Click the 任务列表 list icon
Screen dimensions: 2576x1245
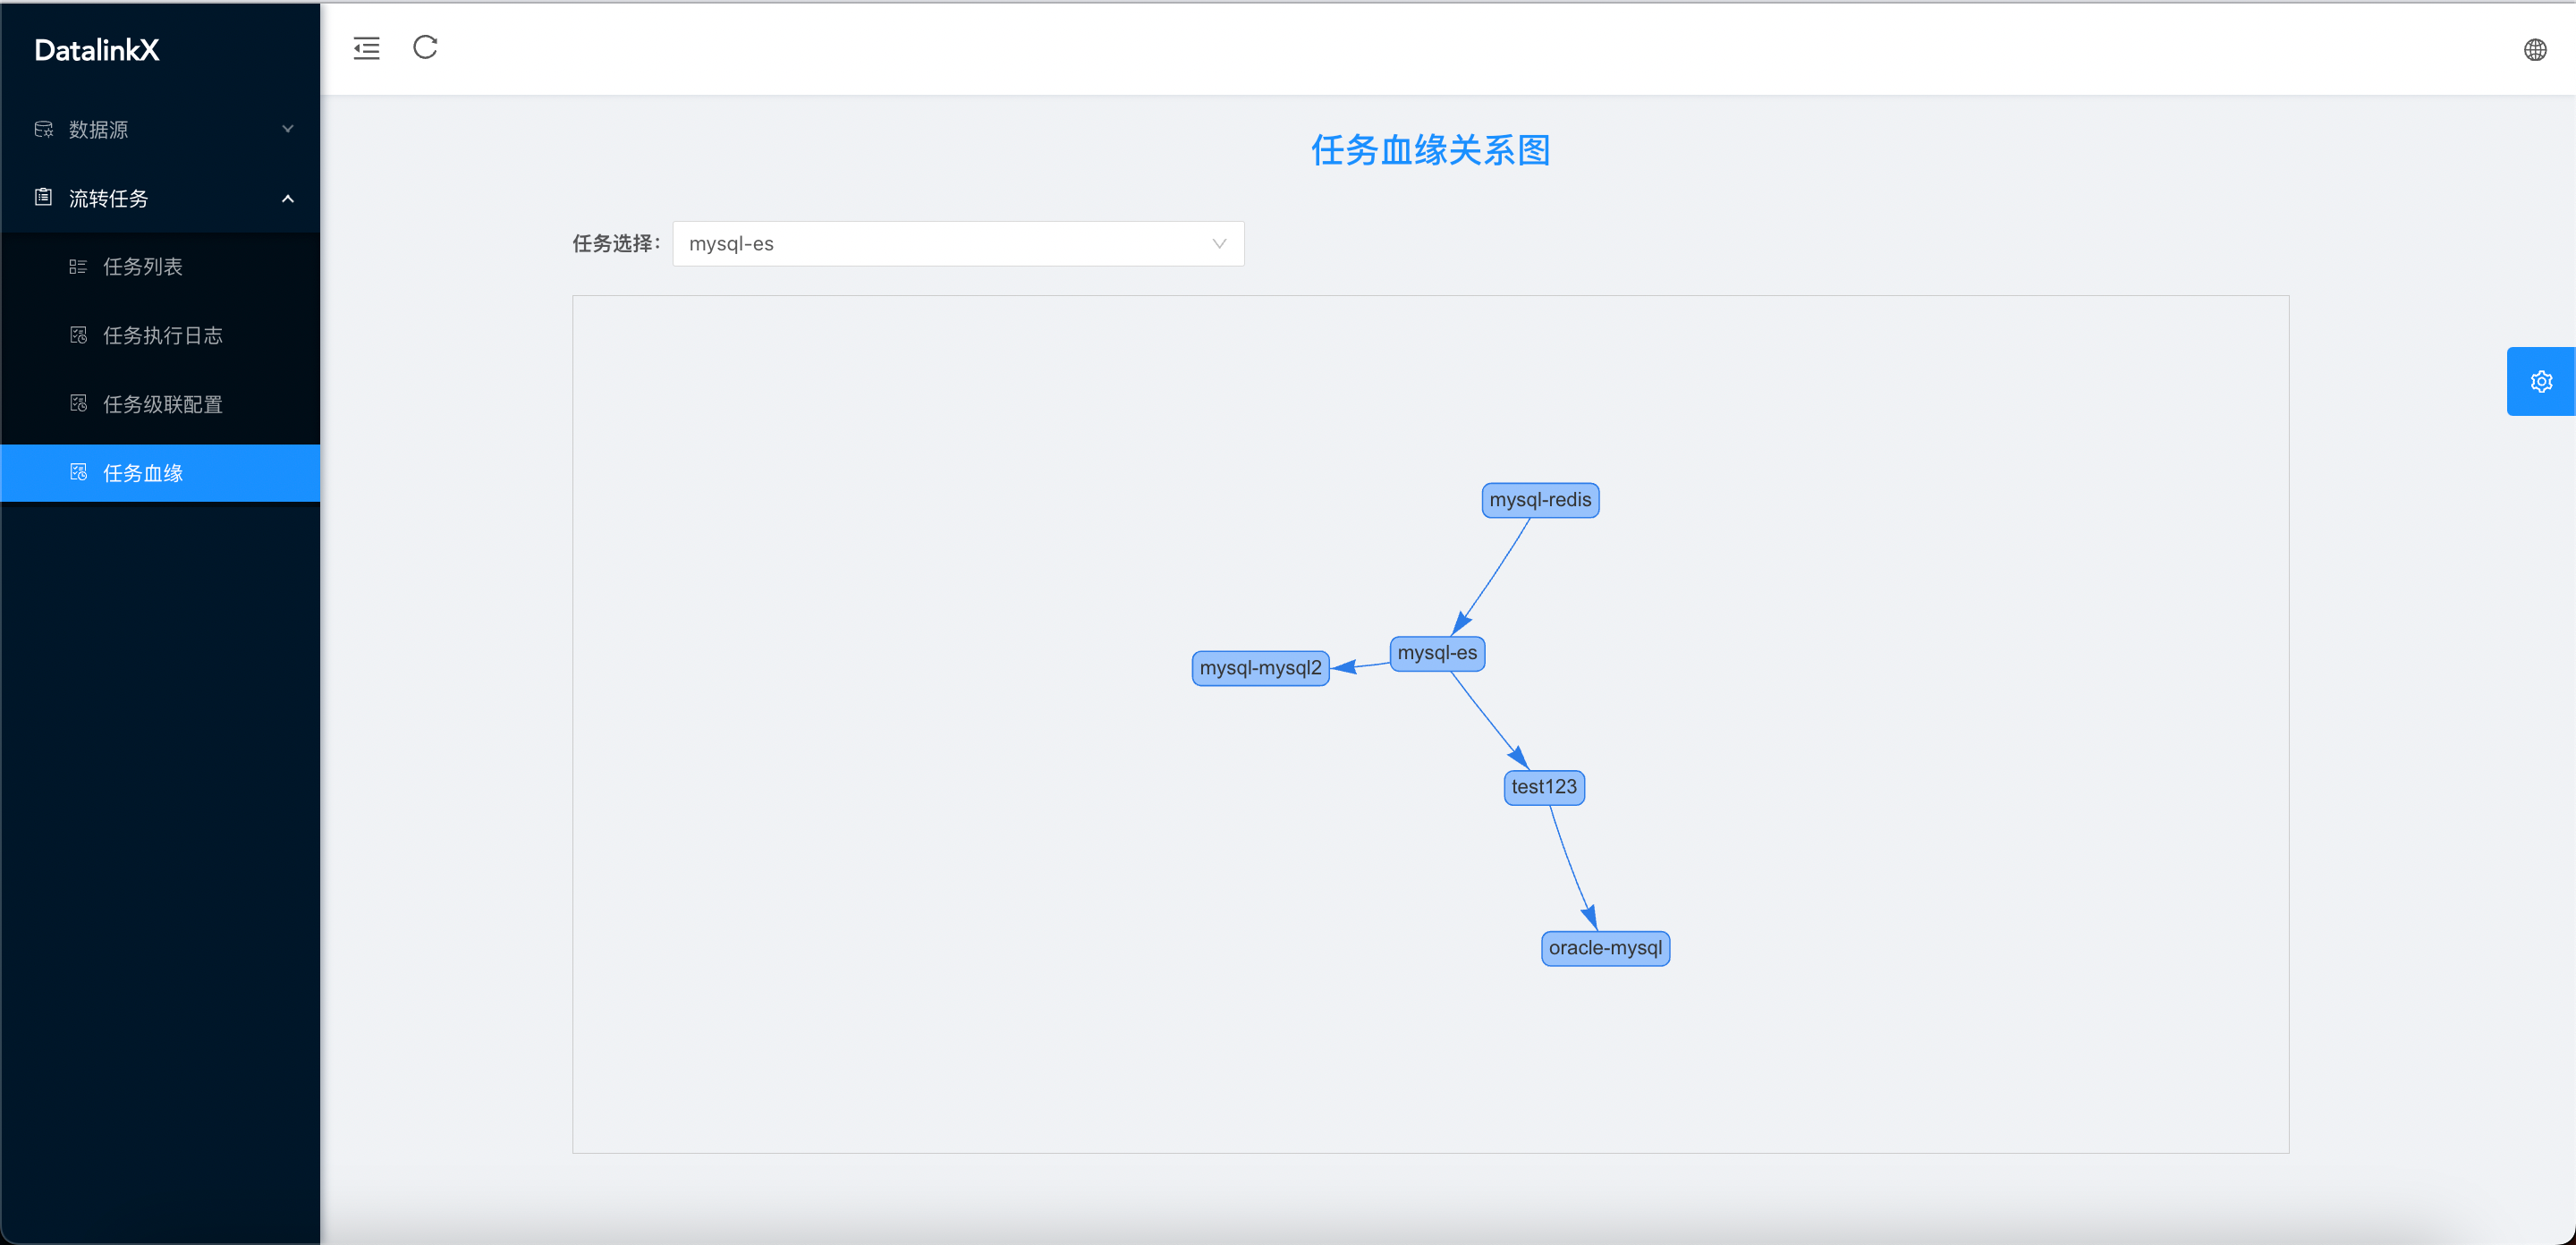tap(77, 266)
